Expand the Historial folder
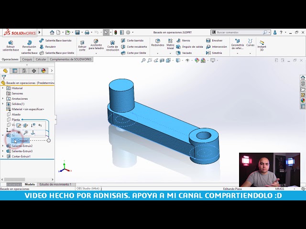The width and height of the screenshot is (306, 229). point(3,88)
